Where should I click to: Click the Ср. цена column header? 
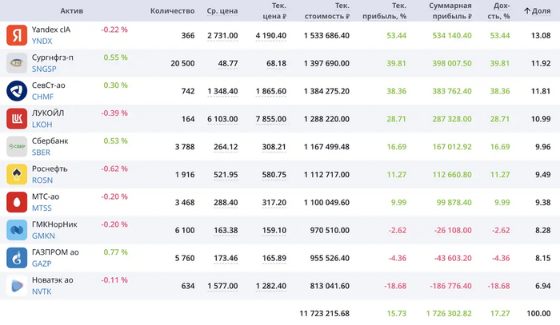coord(222,10)
